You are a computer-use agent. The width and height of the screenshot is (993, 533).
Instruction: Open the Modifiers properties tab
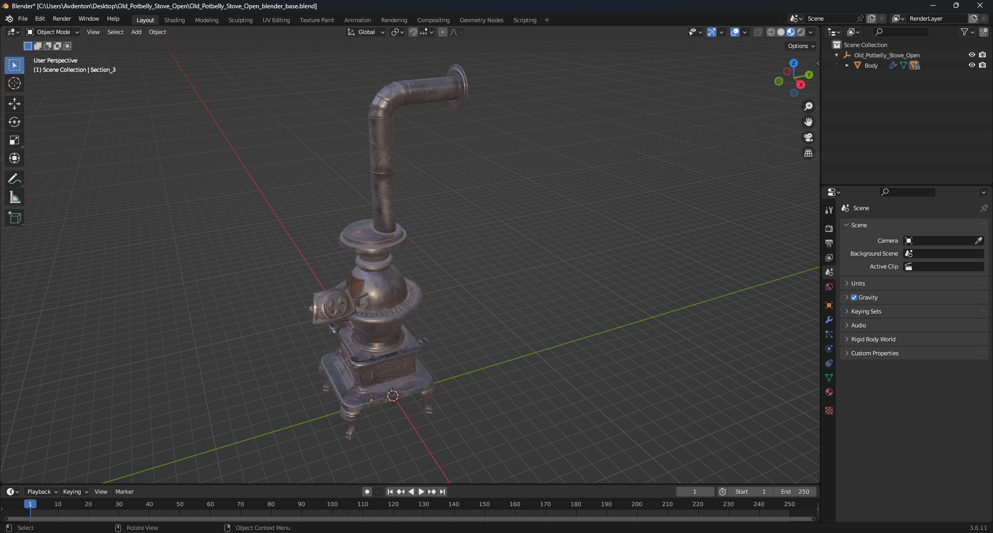point(829,320)
